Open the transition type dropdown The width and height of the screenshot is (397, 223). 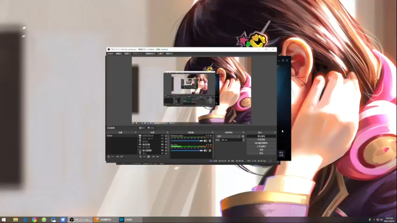pos(228,136)
